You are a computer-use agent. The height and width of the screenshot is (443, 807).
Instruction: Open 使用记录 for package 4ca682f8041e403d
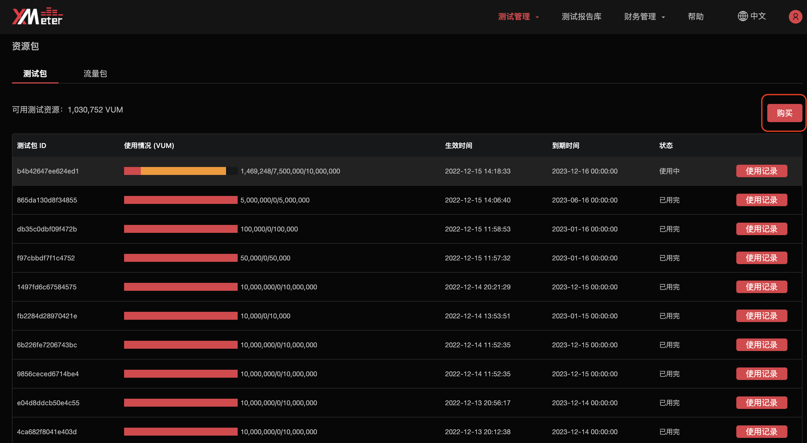(x=761, y=432)
